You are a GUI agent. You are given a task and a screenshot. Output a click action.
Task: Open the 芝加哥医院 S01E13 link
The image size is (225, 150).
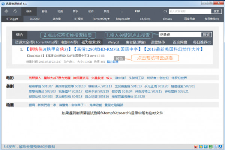click(128, 86)
